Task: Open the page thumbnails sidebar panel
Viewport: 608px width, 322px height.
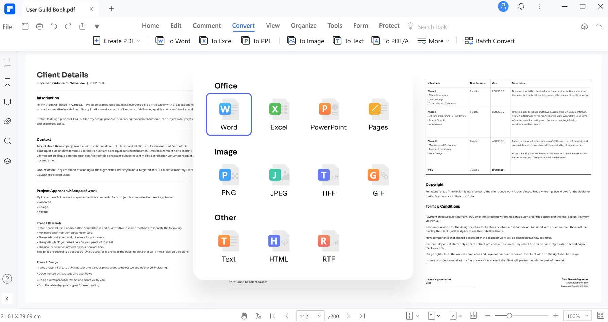Action: 7,62
